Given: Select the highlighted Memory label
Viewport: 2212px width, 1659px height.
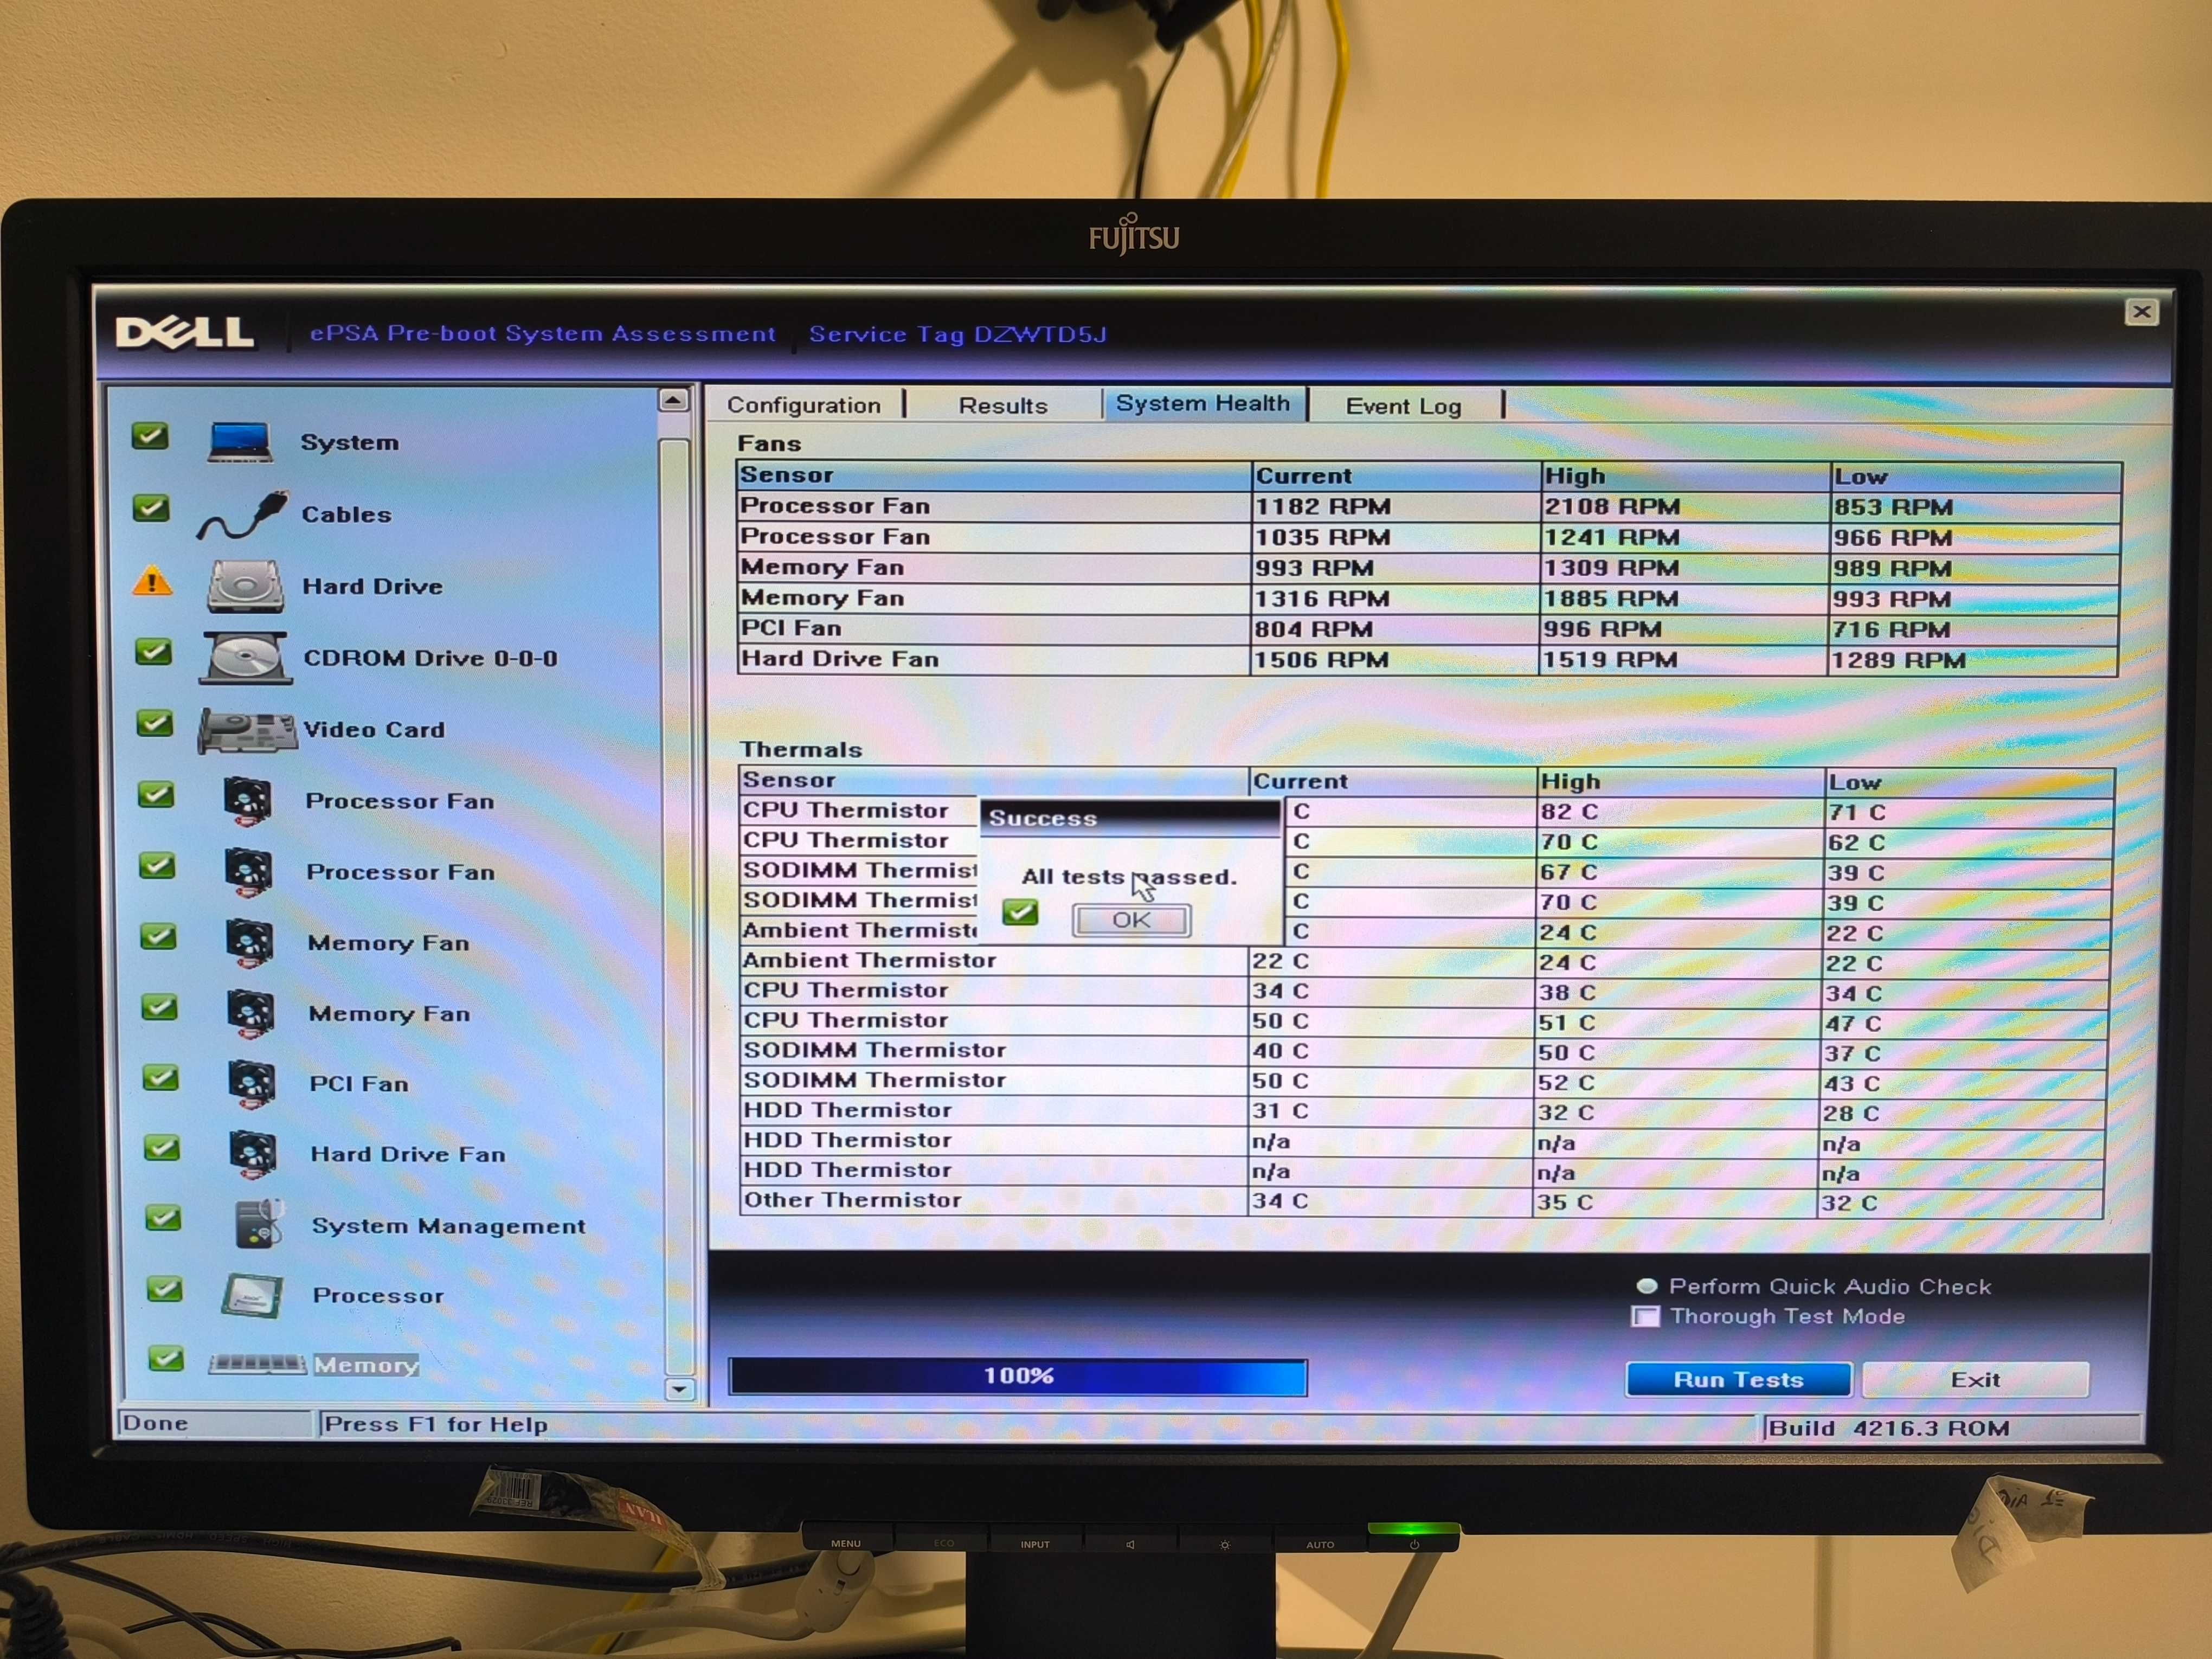Looking at the screenshot, I should 366,1365.
